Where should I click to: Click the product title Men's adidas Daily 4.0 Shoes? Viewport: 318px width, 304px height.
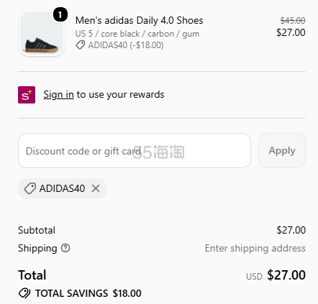tap(139, 21)
